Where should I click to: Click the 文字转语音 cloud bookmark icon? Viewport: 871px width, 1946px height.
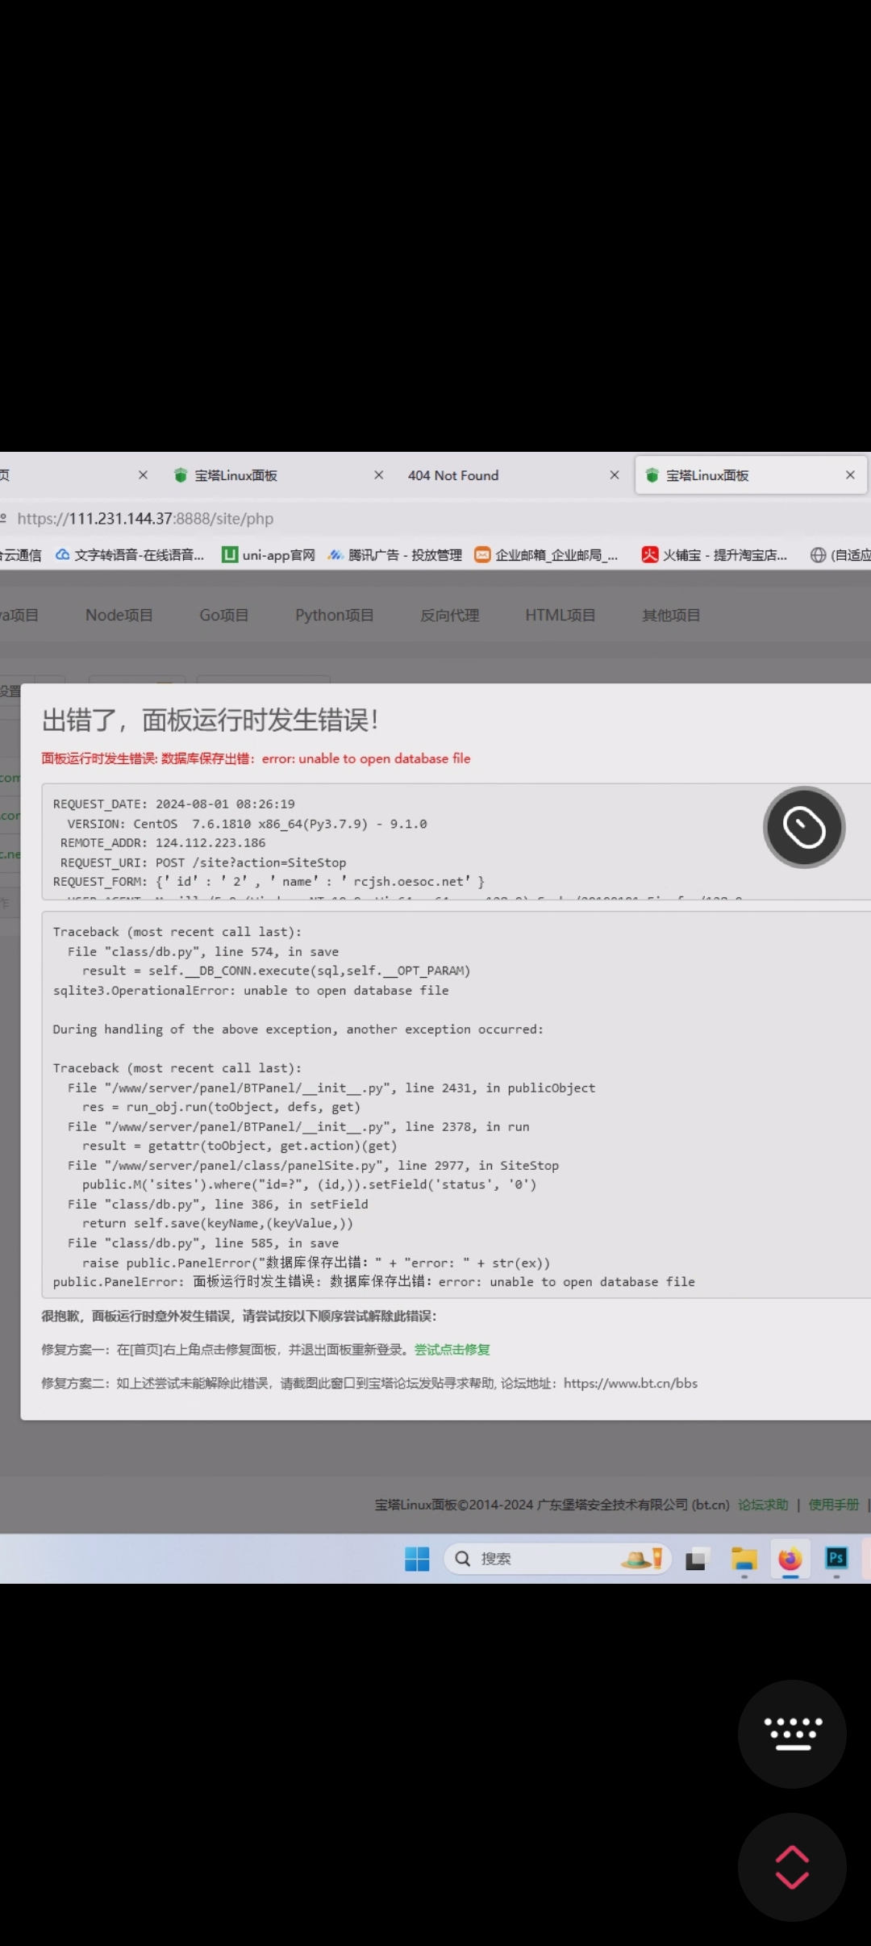62,555
